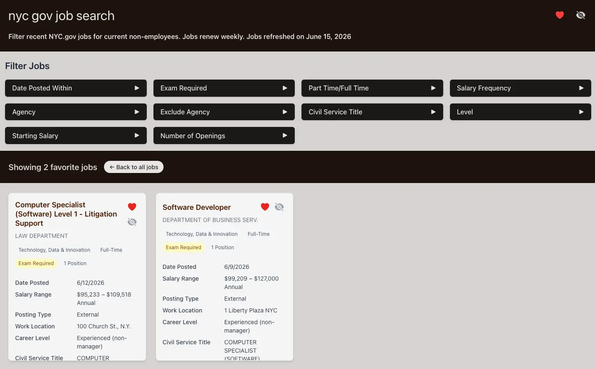Open the Civil Service Title filter
Viewport: 595px width, 369px height.
372,112
